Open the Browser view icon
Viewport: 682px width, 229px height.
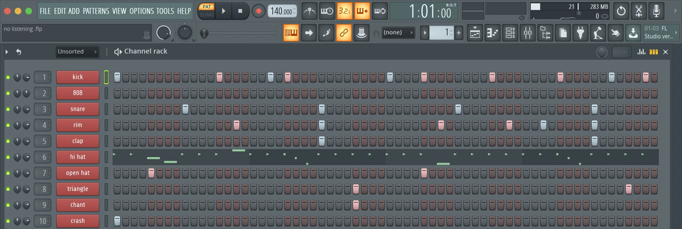(546, 33)
